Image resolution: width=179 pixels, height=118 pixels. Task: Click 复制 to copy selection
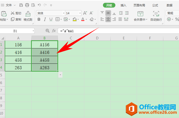[x=16, y=19]
